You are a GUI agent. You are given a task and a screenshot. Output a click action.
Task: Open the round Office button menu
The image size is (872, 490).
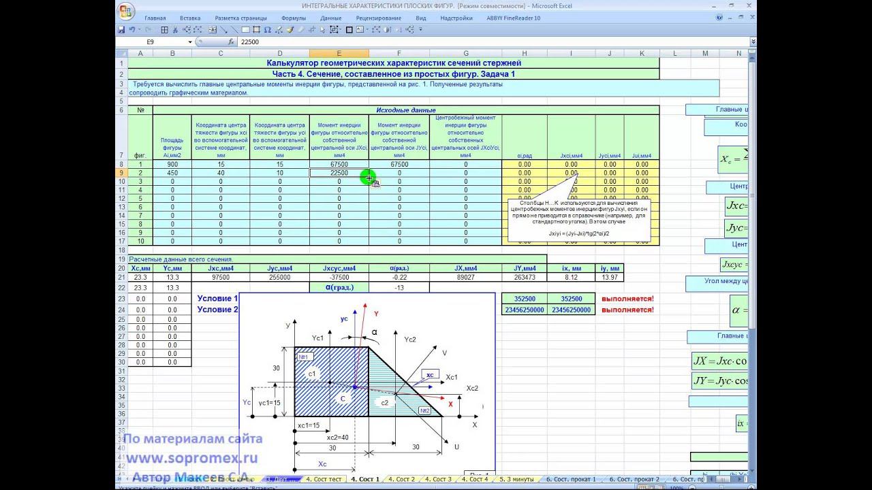click(x=125, y=10)
